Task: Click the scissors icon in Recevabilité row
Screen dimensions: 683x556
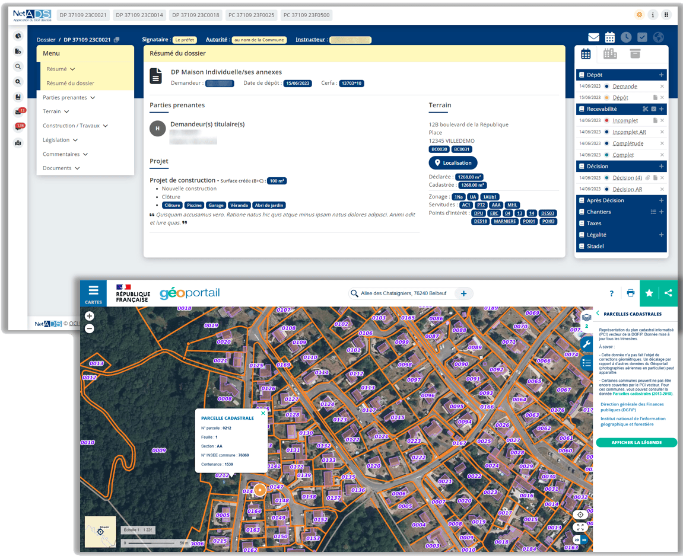Action: click(645, 109)
